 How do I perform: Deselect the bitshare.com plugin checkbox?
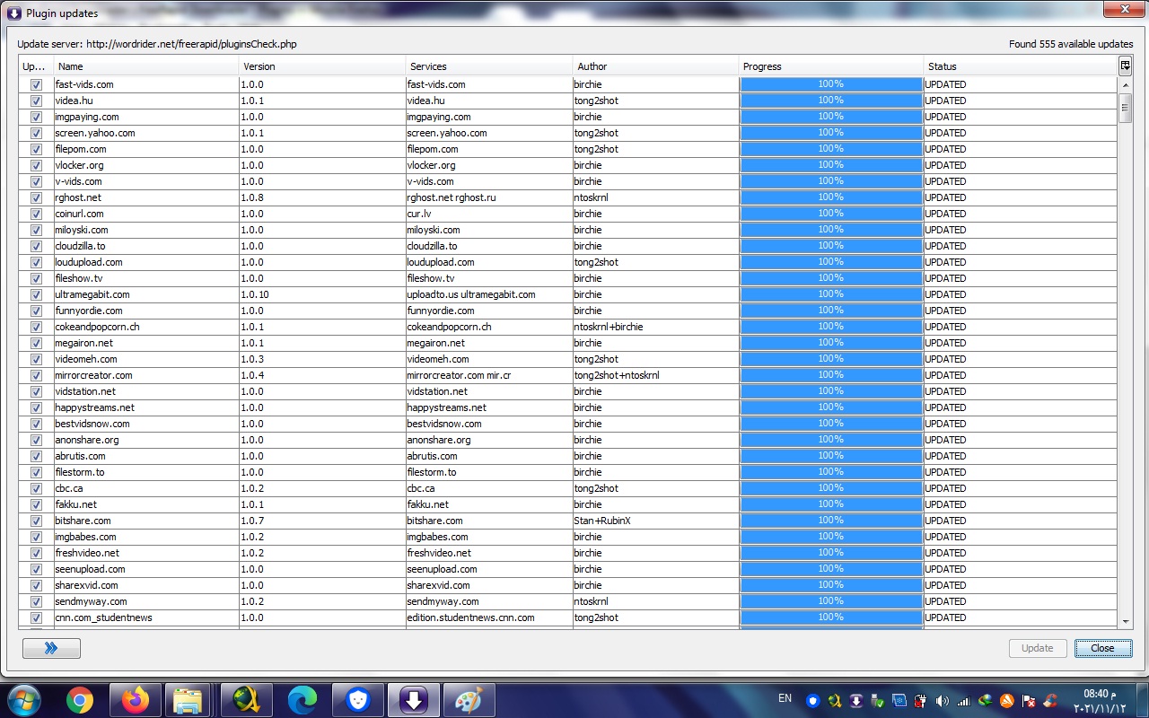pos(36,521)
